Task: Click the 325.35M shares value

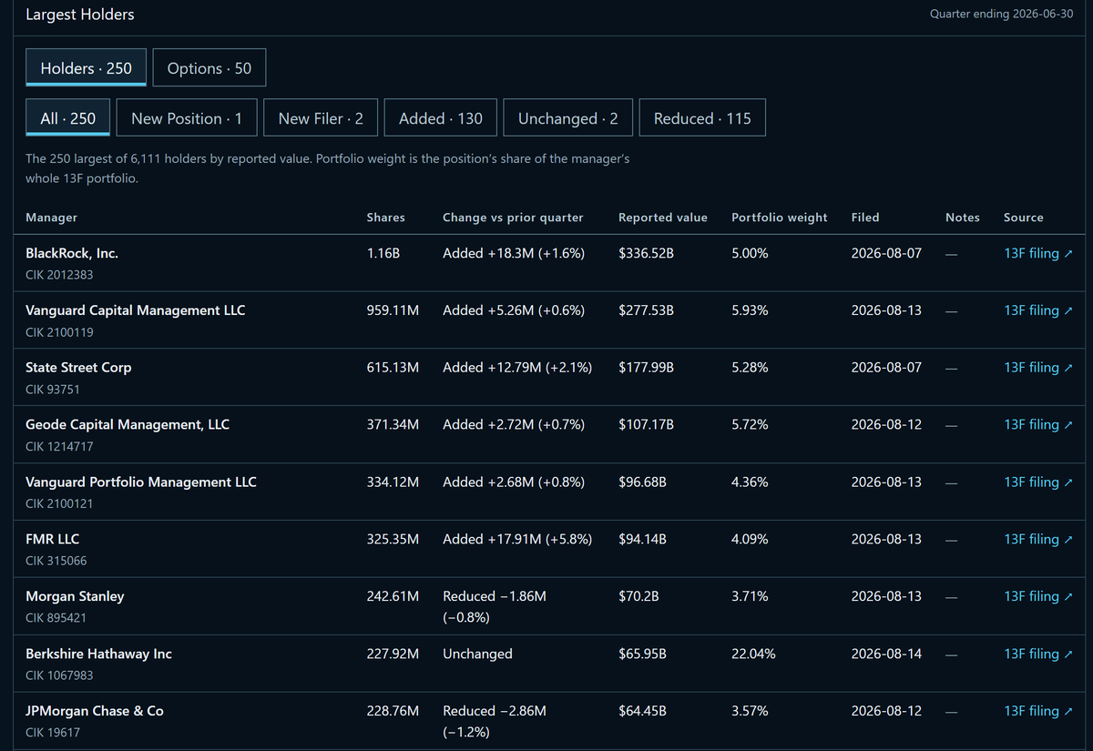Action: (x=393, y=539)
